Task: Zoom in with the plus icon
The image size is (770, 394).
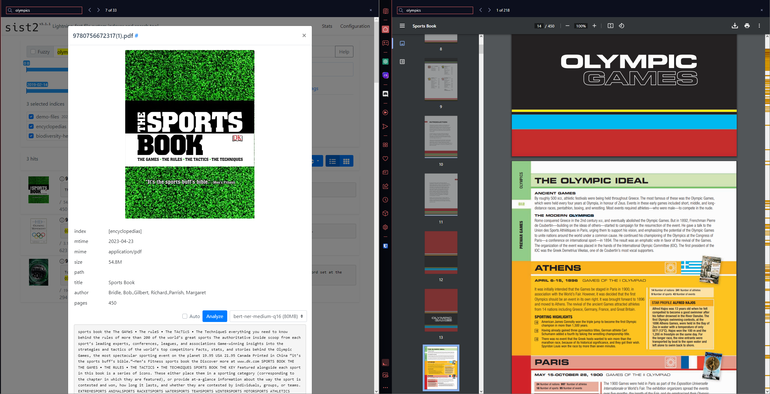Action: point(594,26)
